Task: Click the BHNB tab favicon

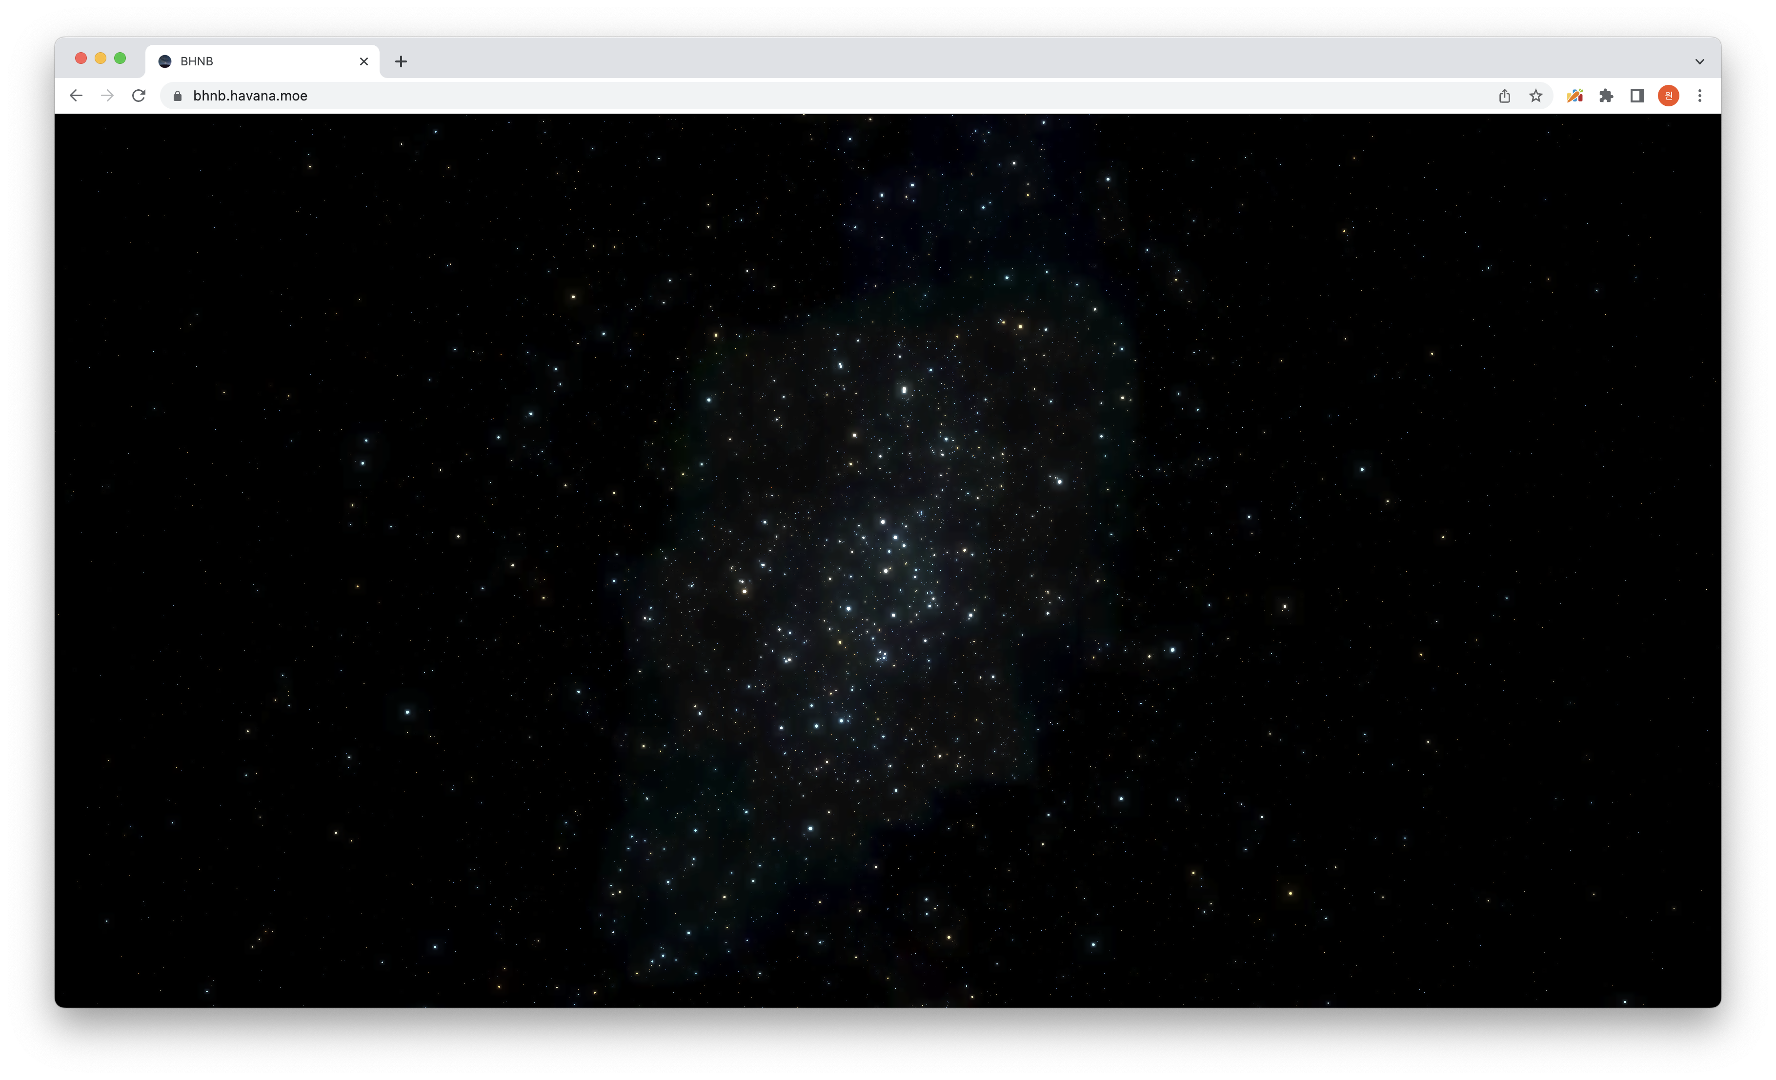Action: point(165,61)
